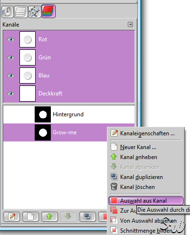Click the new channel button in bottom bar
The height and width of the screenshot is (235, 190).
click(x=30, y=216)
